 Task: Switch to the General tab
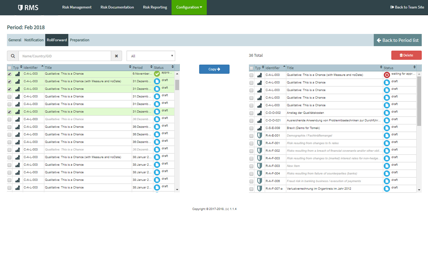(15, 40)
